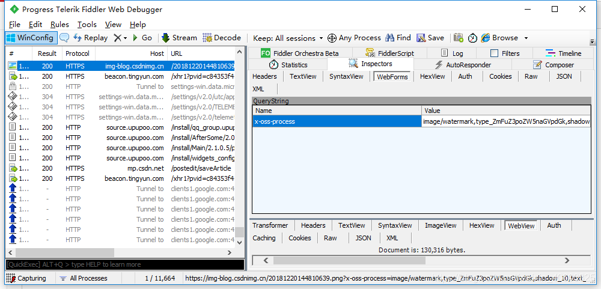Click the x-oss-process name cell
The width and height of the screenshot is (601, 289).
coord(337,121)
